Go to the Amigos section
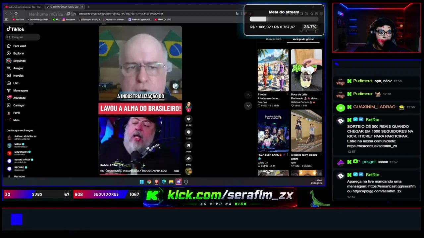 coord(15,68)
